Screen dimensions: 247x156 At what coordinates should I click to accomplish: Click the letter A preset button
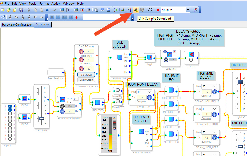pos(52,17)
